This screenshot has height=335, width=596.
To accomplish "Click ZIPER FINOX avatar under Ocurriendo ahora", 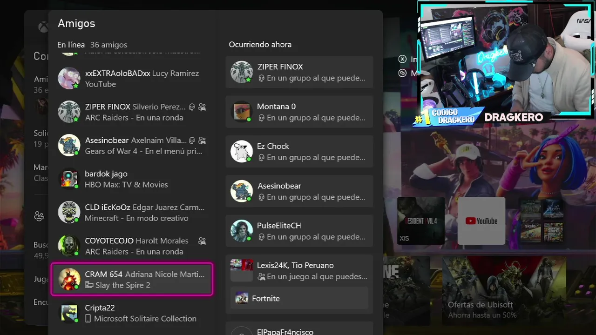I will click(242, 72).
